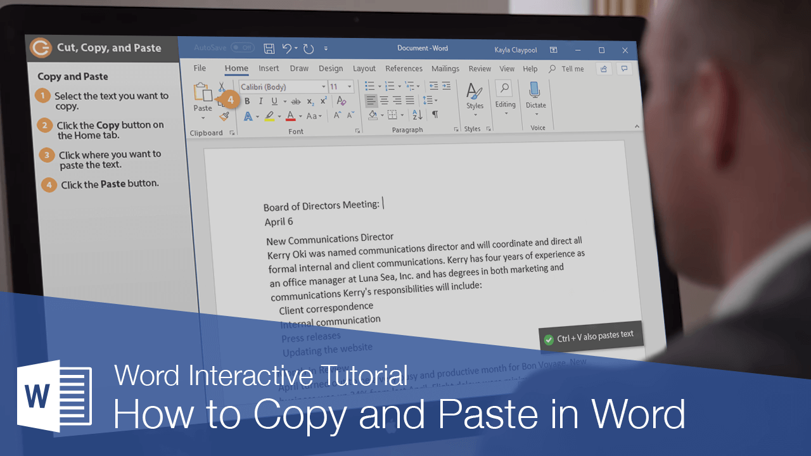Open the Text Highlight Color dropdown arrow

click(x=279, y=116)
